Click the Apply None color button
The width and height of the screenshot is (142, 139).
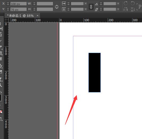click(1, 112)
